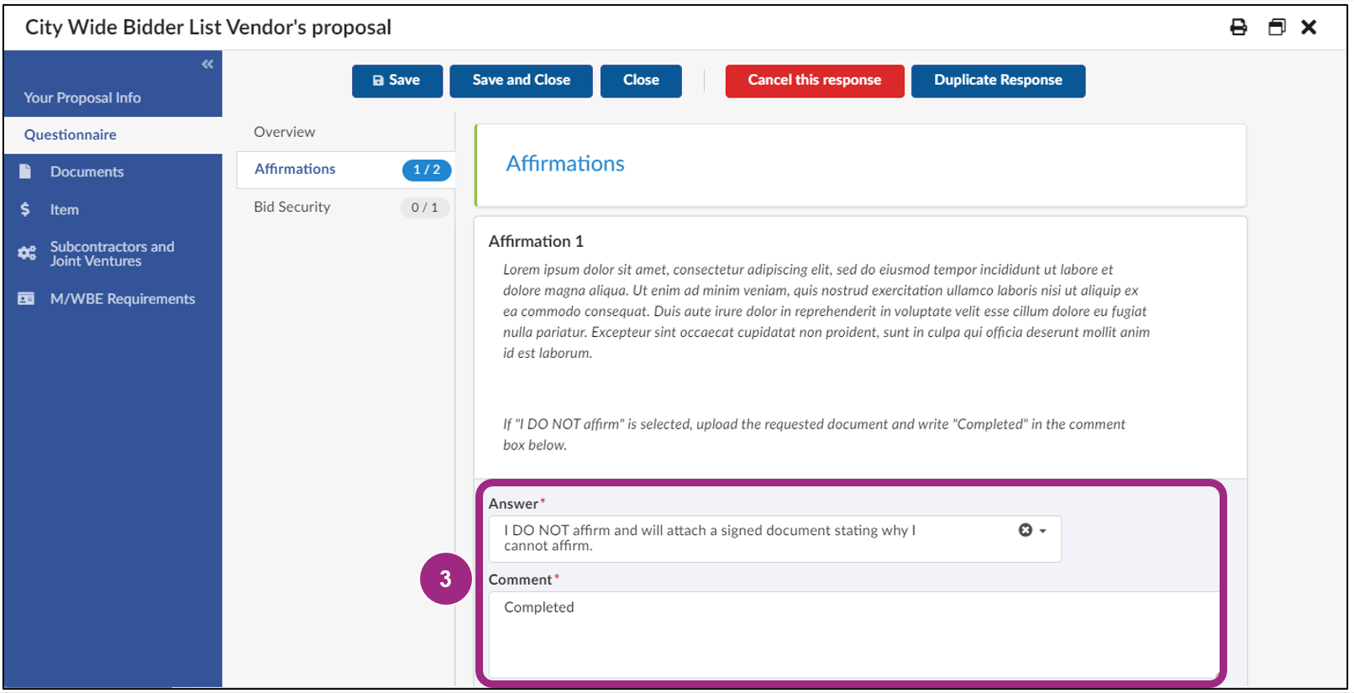The width and height of the screenshot is (1354, 693).
Task: Open the Questionnaire section
Action: tap(71, 134)
